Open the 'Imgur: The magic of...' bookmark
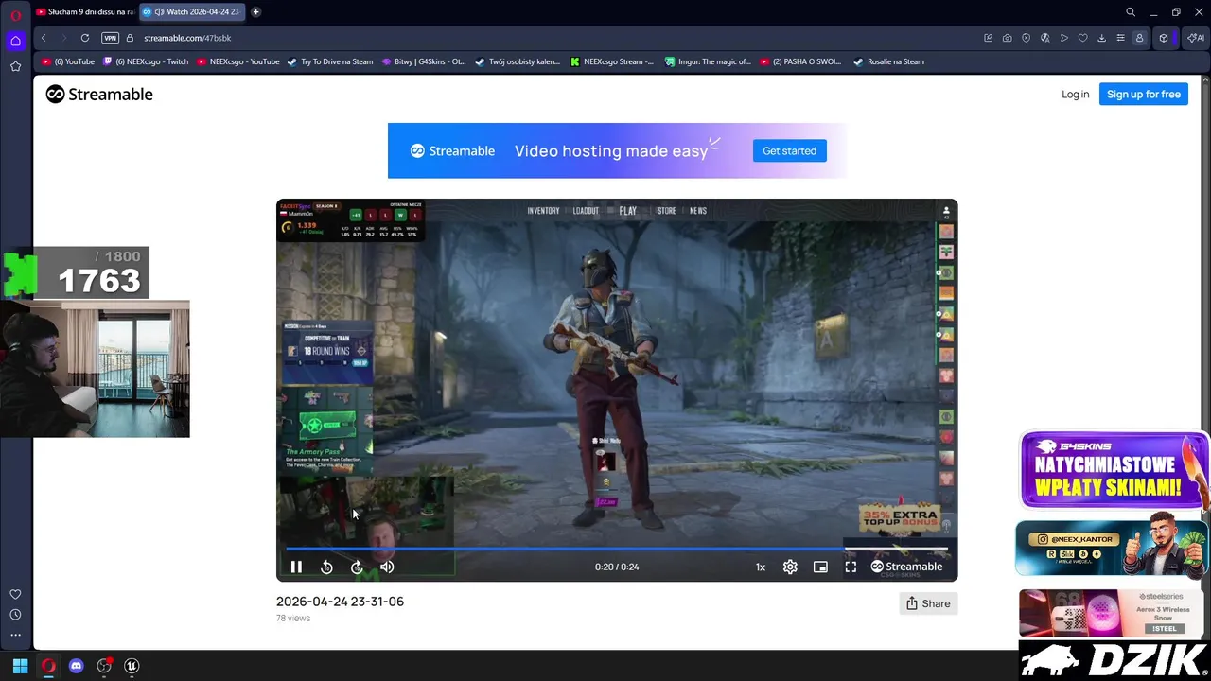This screenshot has height=681, width=1211. click(x=708, y=61)
